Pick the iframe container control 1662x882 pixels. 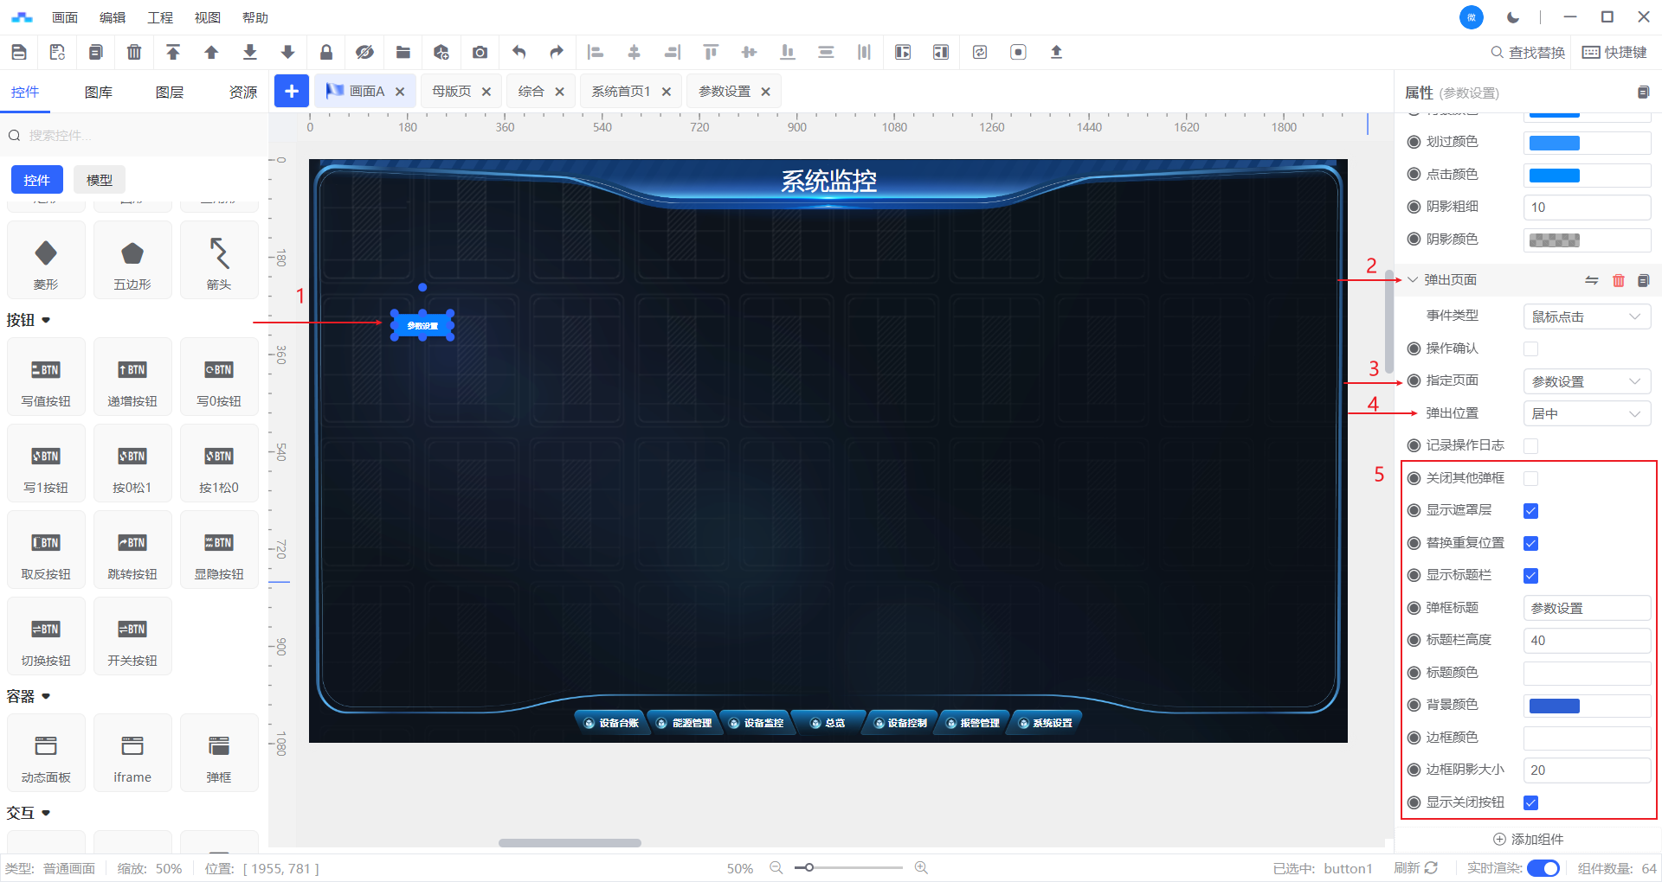tap(132, 753)
